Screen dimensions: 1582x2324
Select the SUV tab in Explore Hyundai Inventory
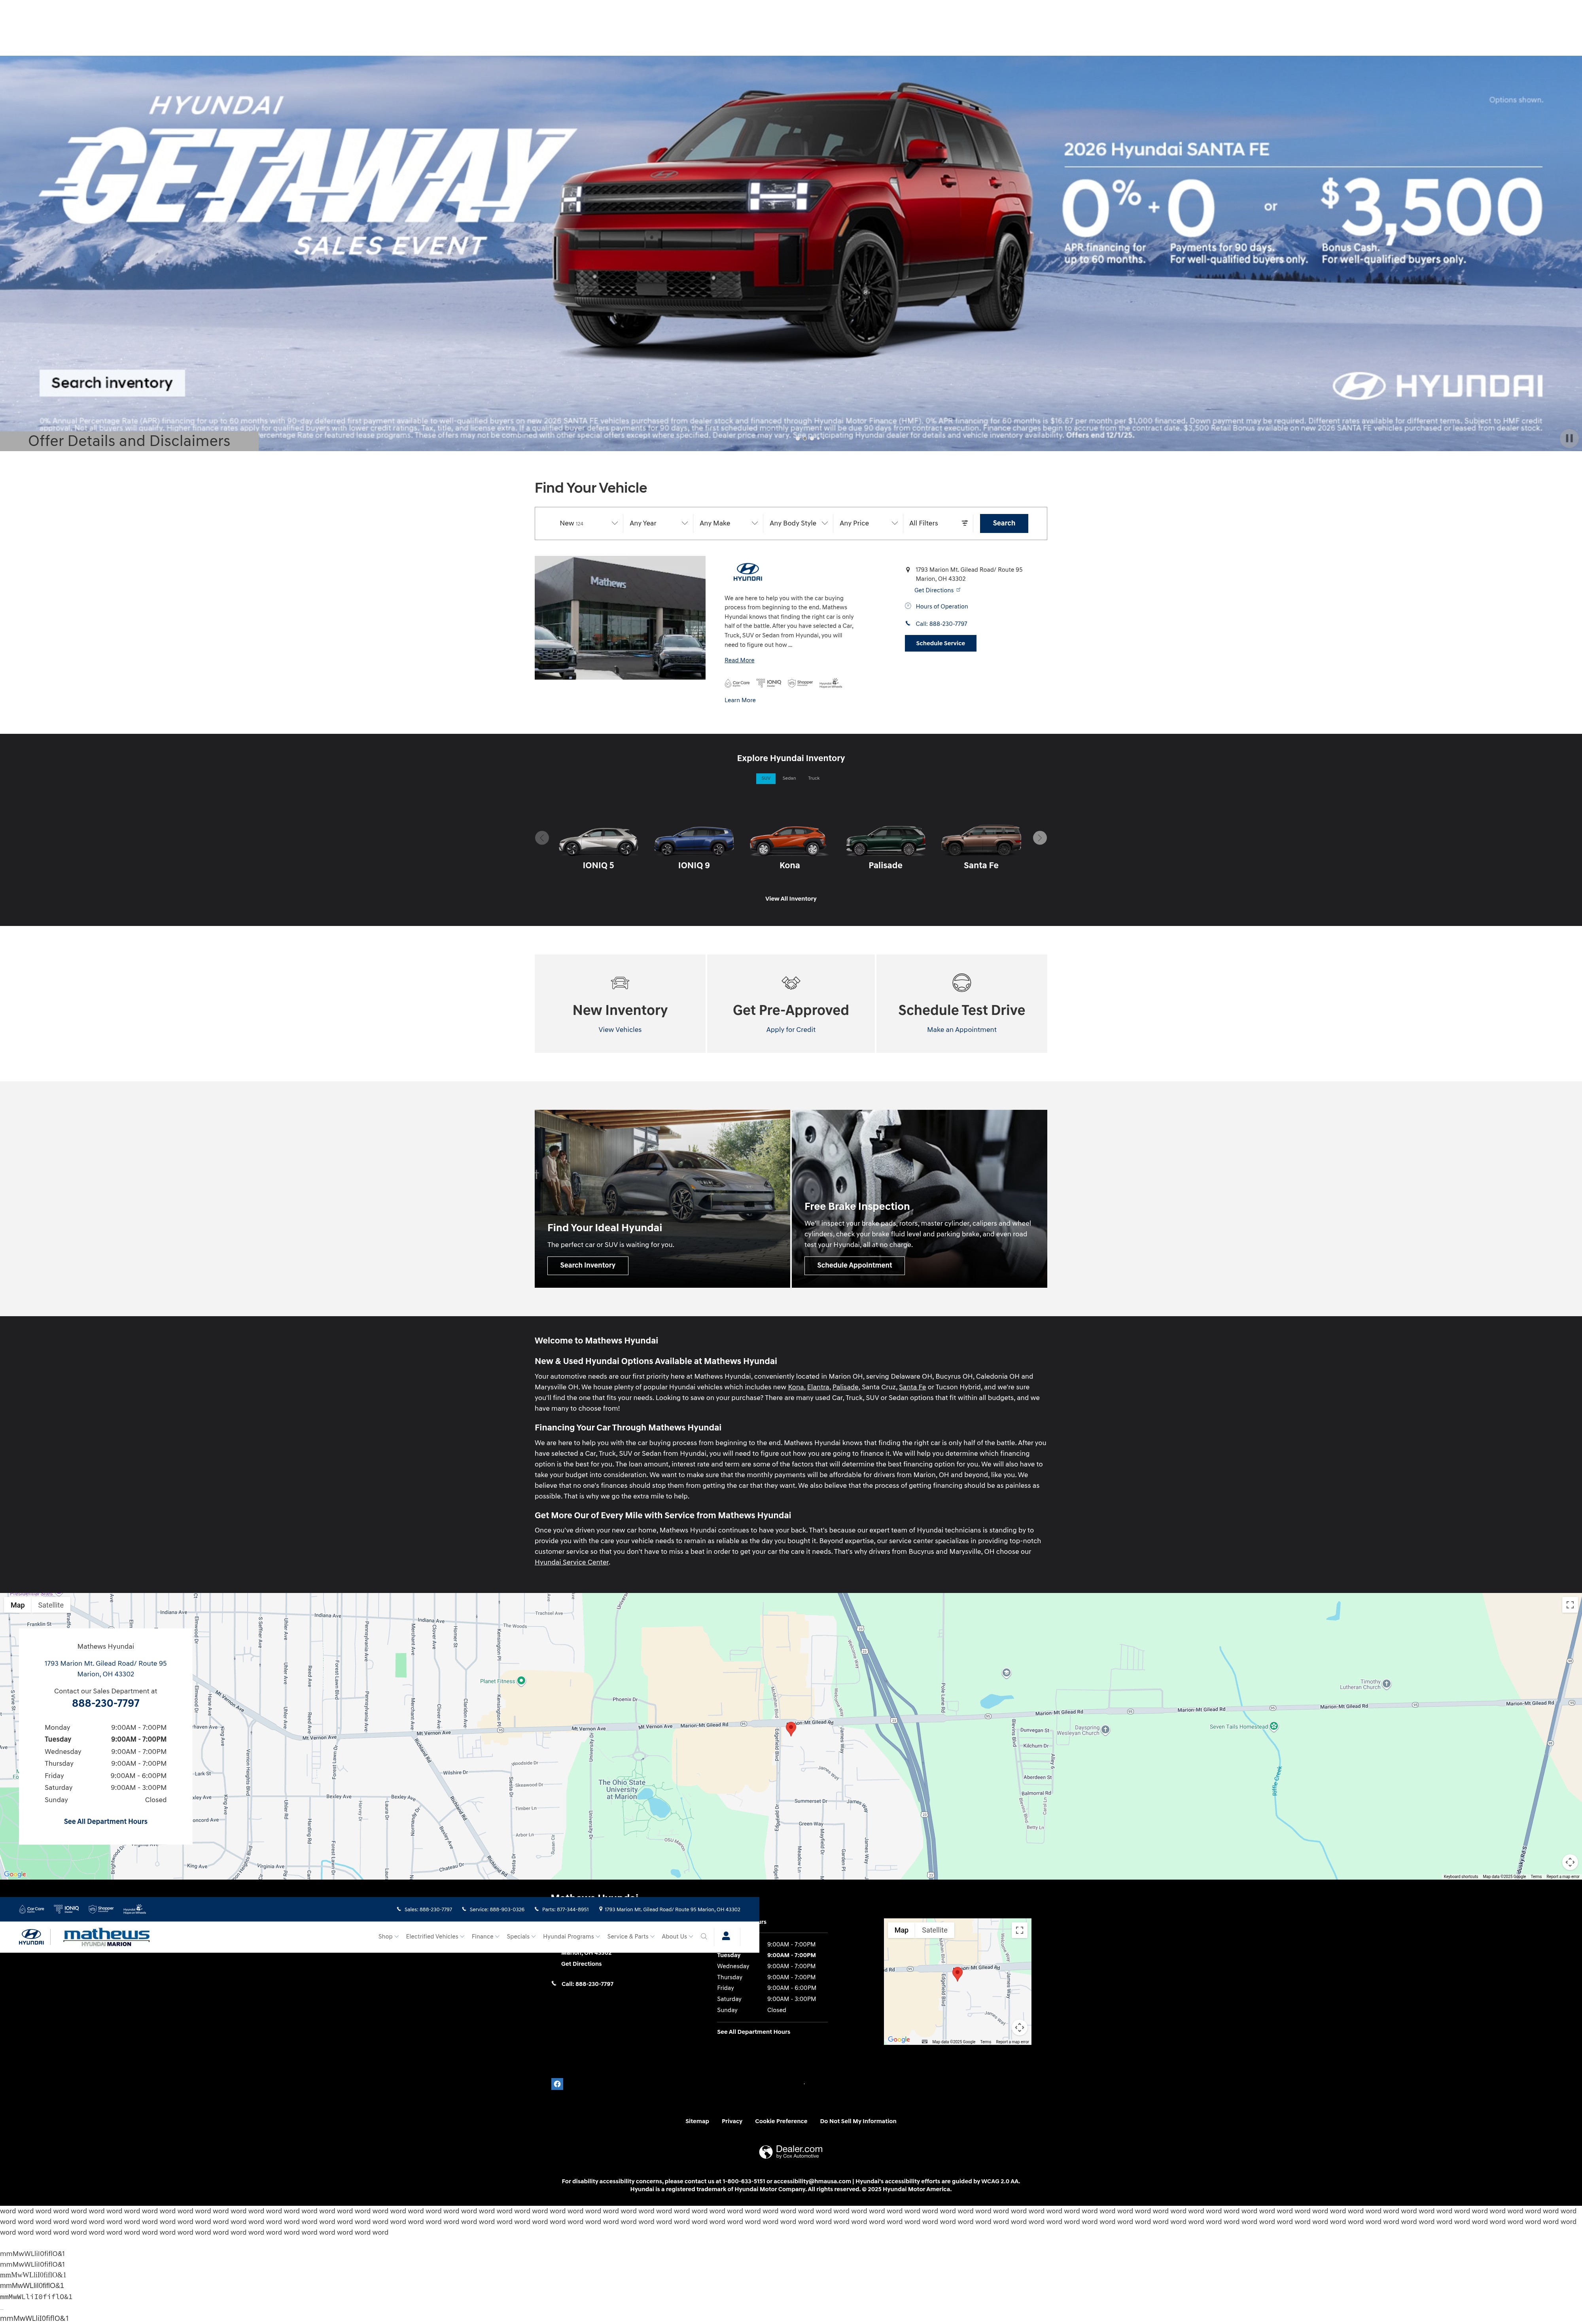click(x=765, y=778)
